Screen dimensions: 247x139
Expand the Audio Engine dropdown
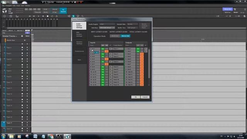click(107, 24)
